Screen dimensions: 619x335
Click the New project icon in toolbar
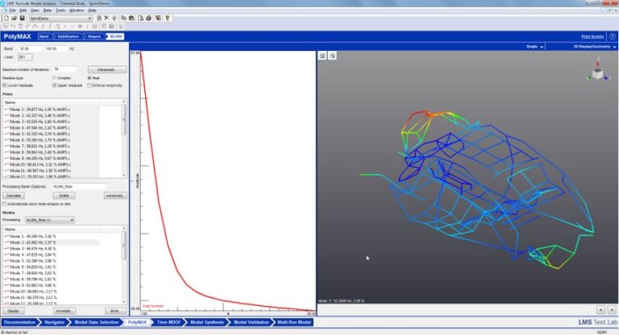click(x=6, y=19)
